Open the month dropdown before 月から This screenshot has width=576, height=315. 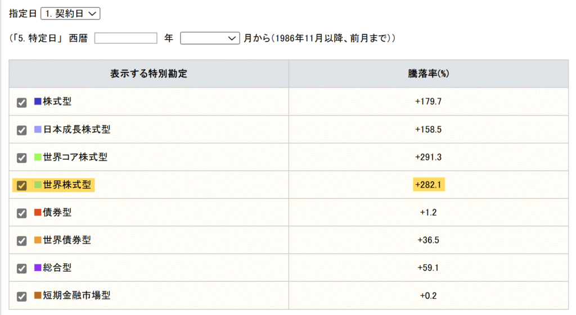click(210, 38)
